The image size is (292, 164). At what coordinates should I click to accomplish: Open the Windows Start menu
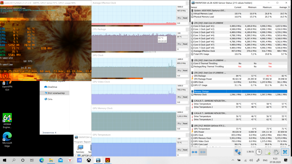(x=5, y=160)
